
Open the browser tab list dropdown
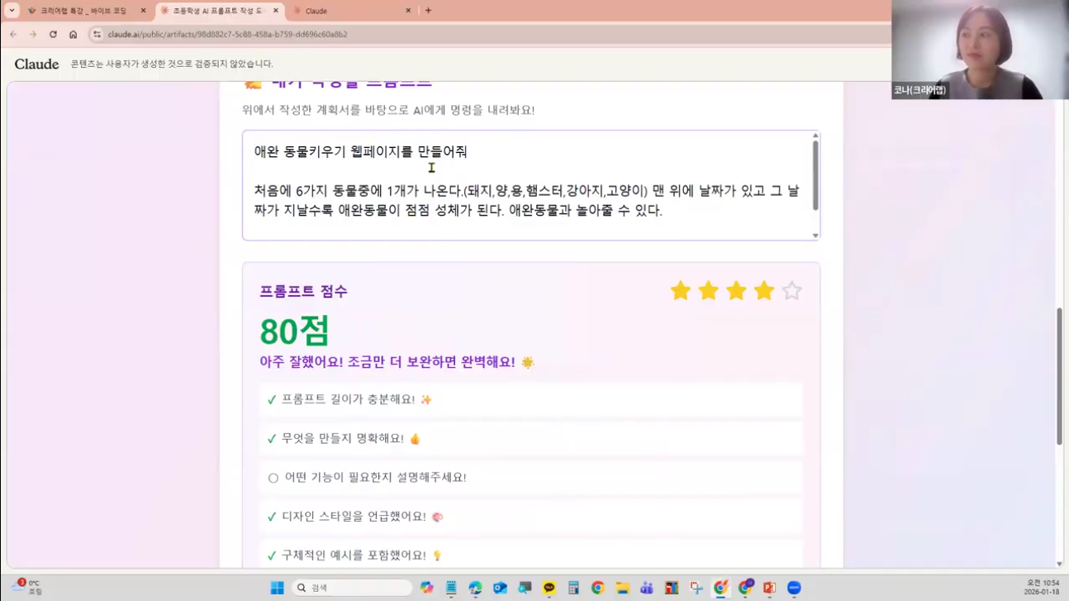(11, 10)
